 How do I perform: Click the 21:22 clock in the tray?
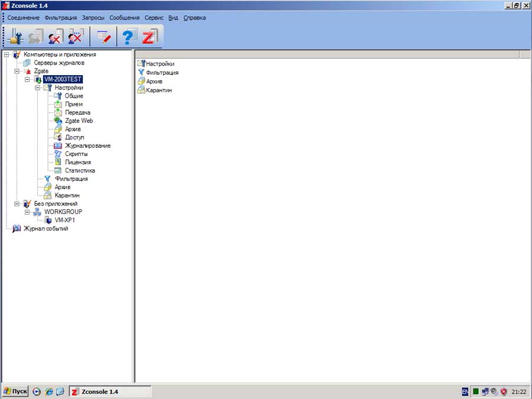(519, 392)
